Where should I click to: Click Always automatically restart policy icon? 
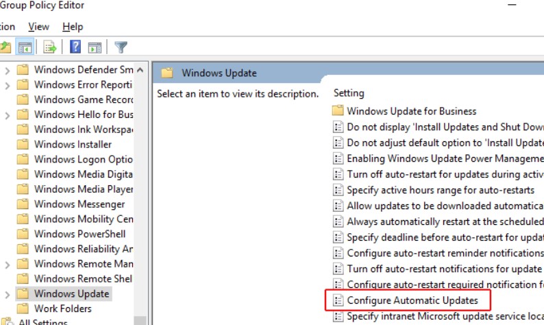pos(338,221)
